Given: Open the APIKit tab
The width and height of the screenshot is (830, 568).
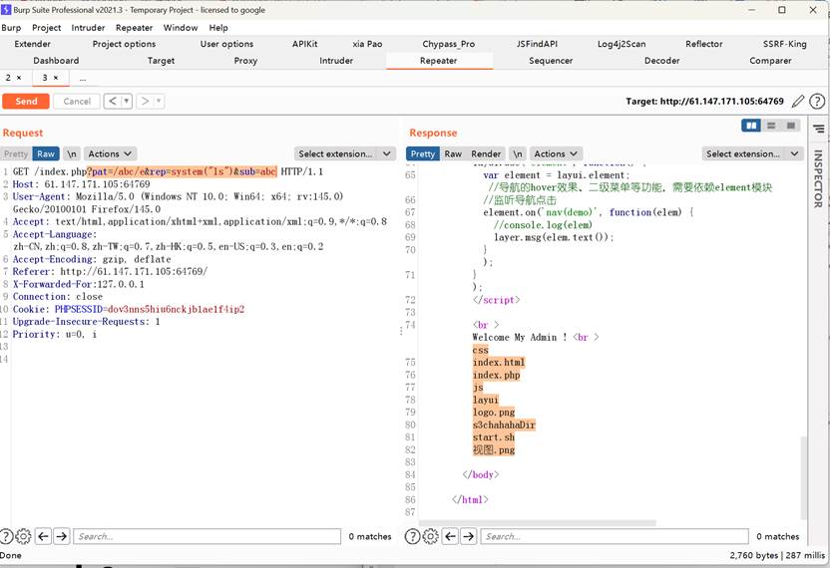Looking at the screenshot, I should click(305, 44).
